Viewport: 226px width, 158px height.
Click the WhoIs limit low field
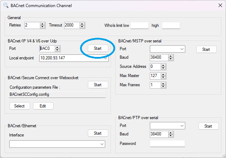click(x=139, y=25)
